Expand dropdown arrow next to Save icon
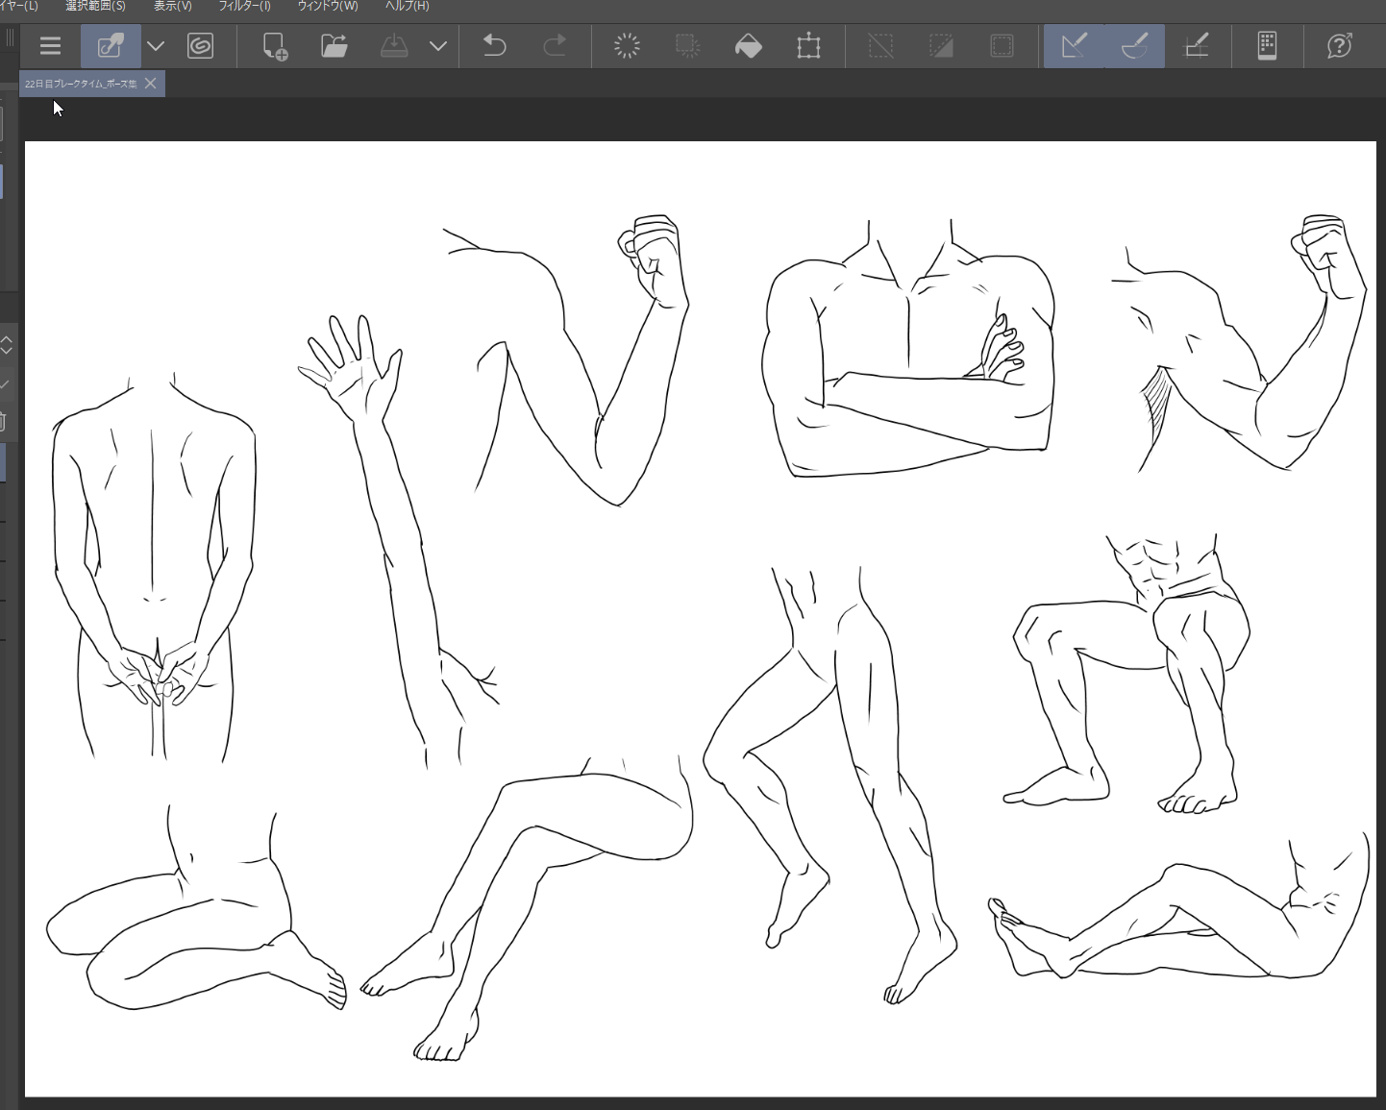The width and height of the screenshot is (1386, 1110). (x=438, y=46)
